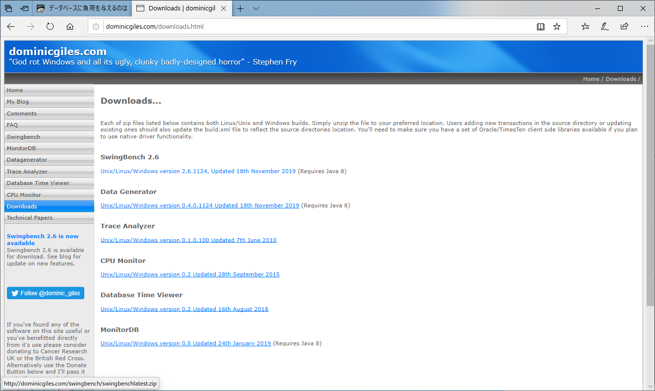The width and height of the screenshot is (655, 391).
Task: Go to browser Home icon
Action: 70,27
